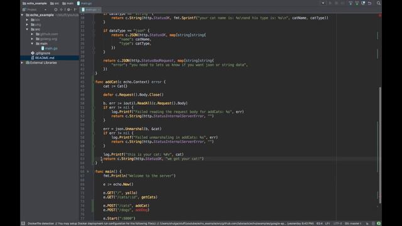402x226 pixels.
Task: Click the green IDE status icon at bottom right
Action: coord(379,223)
